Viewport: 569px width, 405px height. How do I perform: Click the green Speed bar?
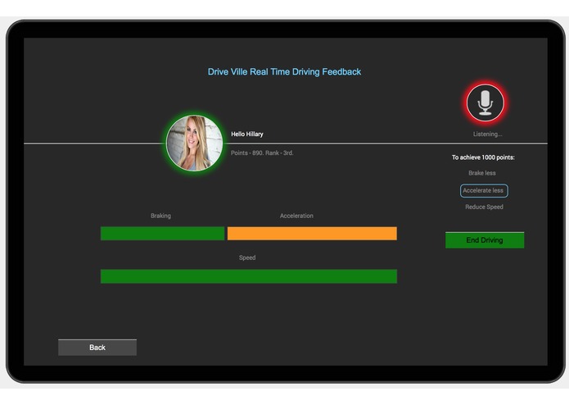coord(249,276)
